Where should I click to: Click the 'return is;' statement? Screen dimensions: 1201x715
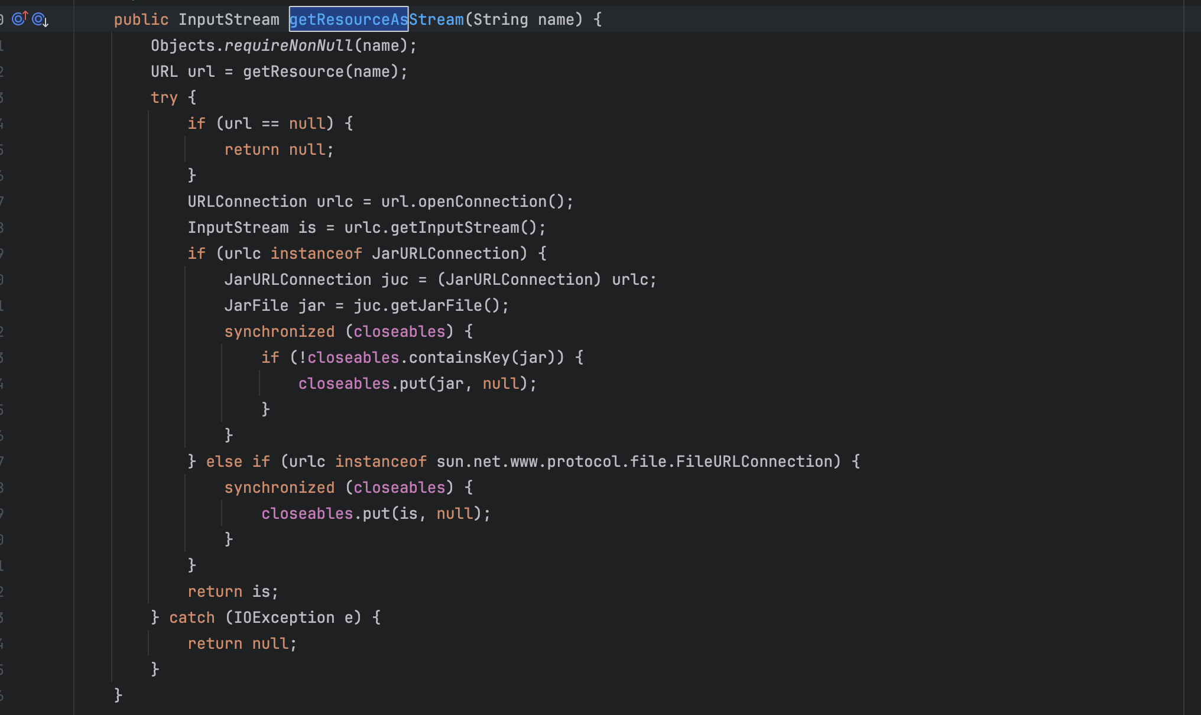[x=233, y=591]
